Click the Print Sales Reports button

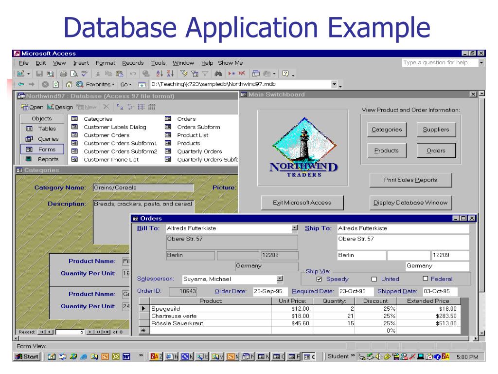click(x=410, y=180)
